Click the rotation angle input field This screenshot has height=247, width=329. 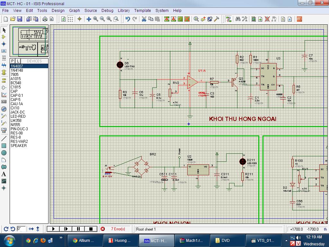click(21, 229)
